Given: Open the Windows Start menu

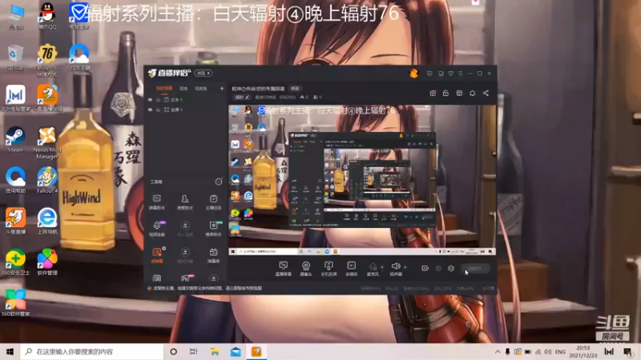Looking at the screenshot, I should tap(10, 351).
